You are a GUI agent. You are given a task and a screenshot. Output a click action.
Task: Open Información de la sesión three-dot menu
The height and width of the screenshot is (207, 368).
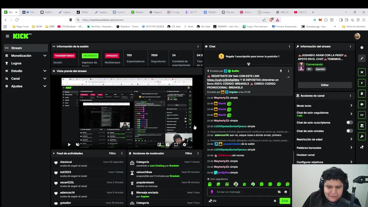[198, 46]
